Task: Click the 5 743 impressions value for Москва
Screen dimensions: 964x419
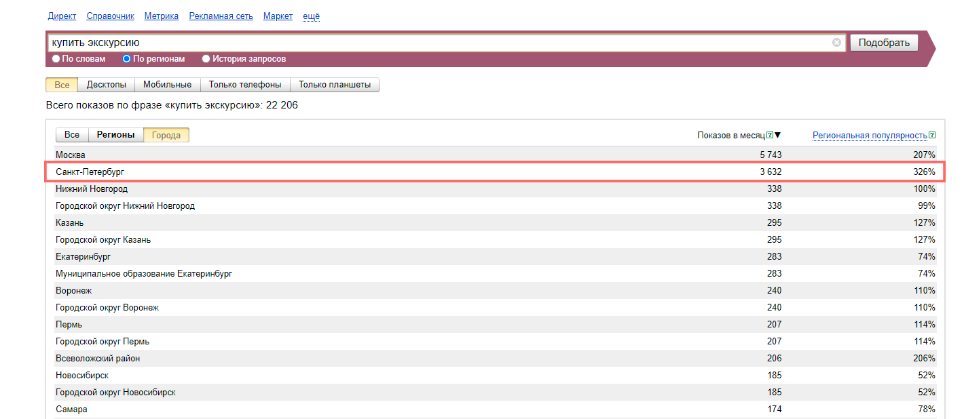Action: click(771, 155)
